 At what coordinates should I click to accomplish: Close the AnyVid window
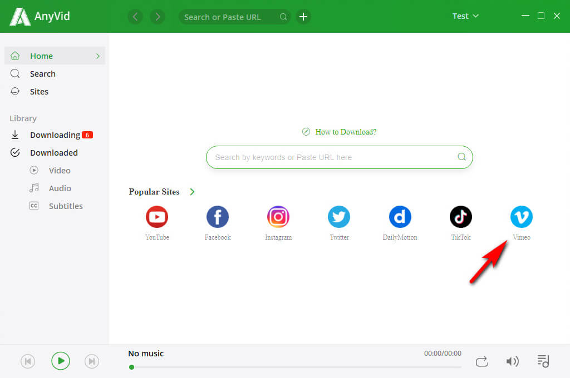557,16
